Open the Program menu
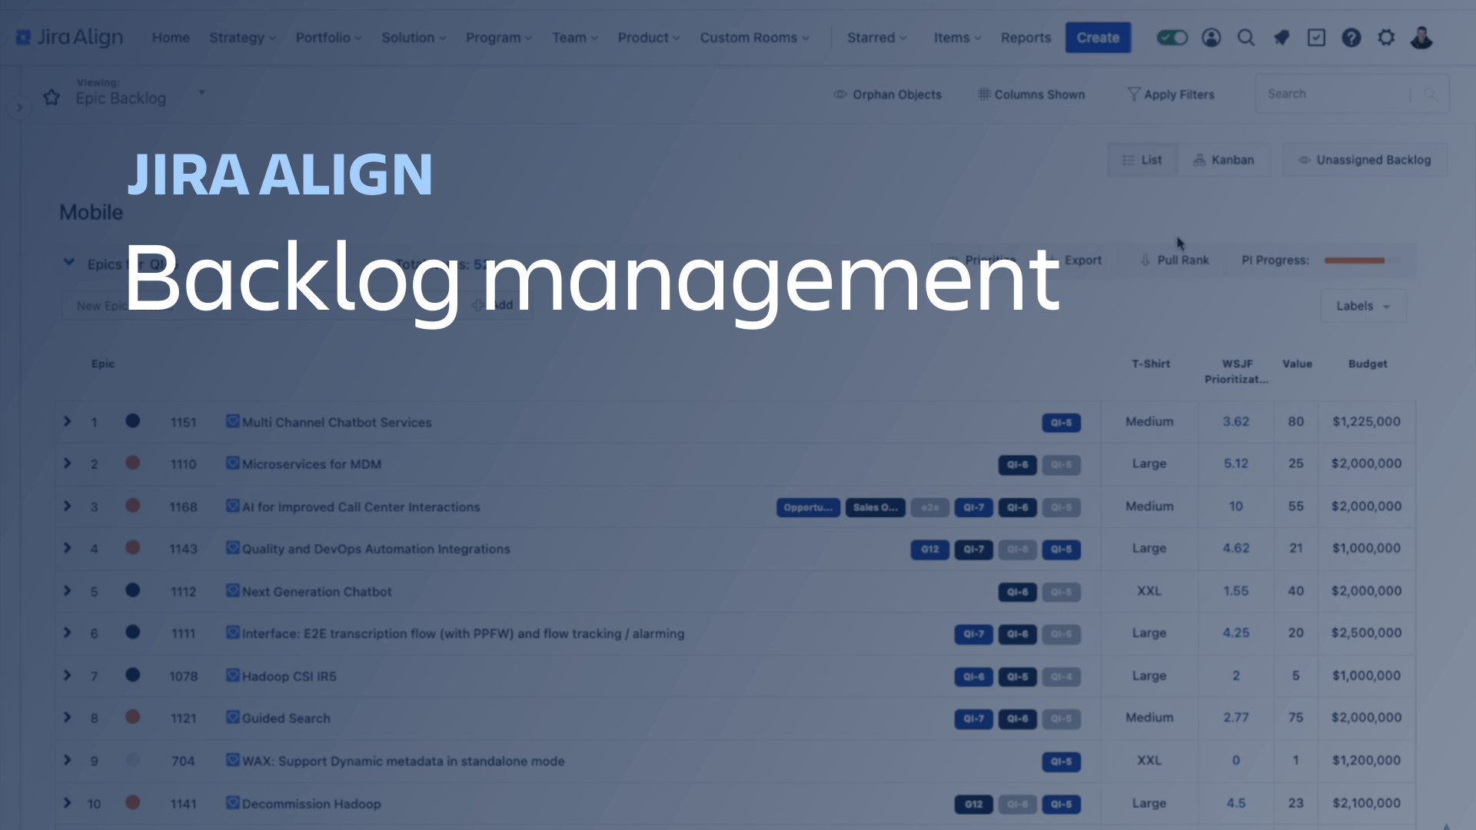The width and height of the screenshot is (1476, 830). (497, 38)
